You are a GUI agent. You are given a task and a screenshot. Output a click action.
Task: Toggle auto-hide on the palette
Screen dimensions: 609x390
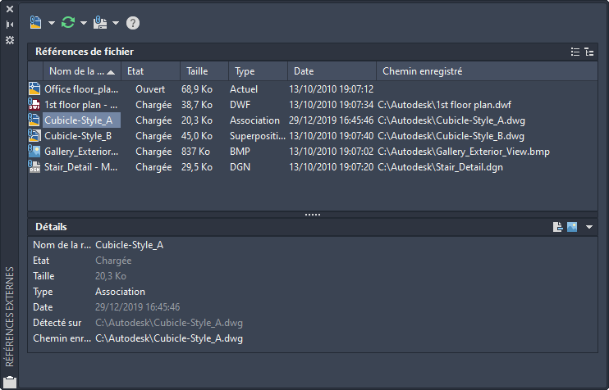(10, 25)
